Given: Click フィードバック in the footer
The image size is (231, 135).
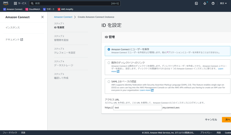Looking at the screenshot, I should (10, 133).
